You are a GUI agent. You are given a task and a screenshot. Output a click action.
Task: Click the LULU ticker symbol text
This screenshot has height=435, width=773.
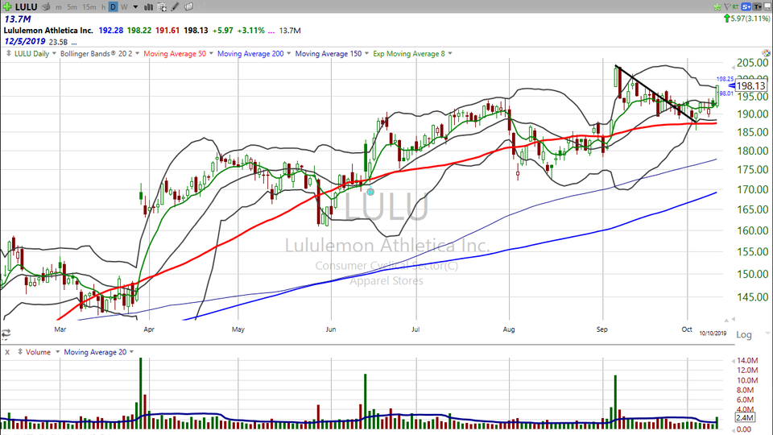[26, 6]
